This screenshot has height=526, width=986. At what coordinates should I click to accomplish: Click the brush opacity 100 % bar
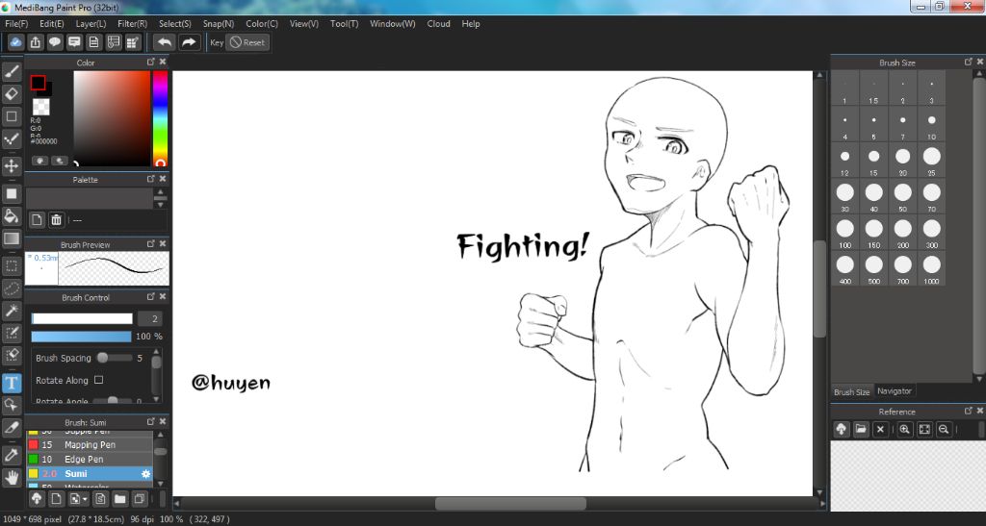[81, 337]
